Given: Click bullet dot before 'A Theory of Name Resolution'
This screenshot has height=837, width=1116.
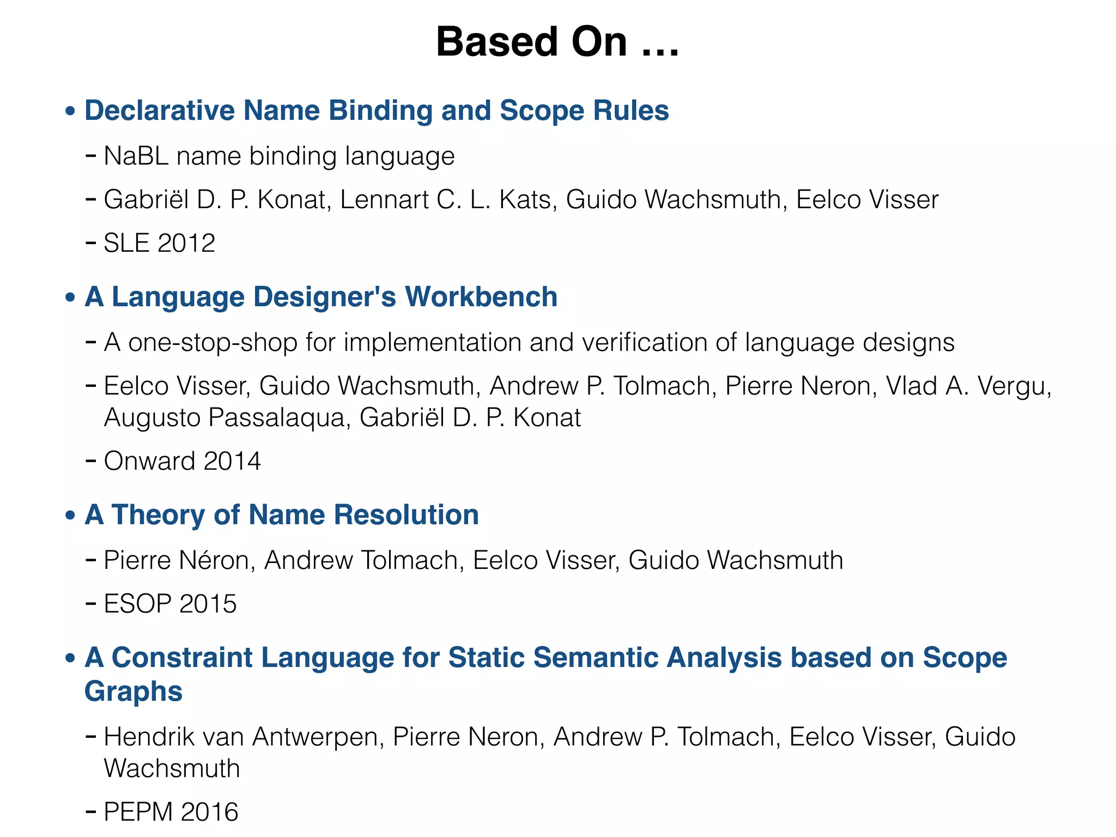Looking at the screenshot, I should click(x=70, y=515).
